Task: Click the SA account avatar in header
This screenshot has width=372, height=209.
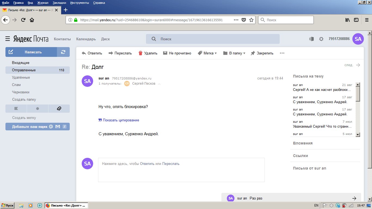Action: coord(358,39)
